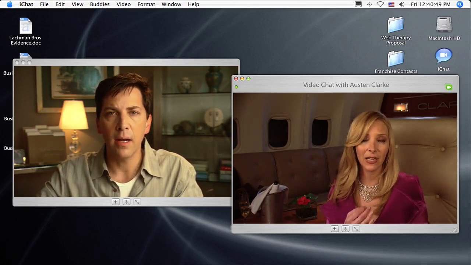Launch the iChat desktop icon
Image resolution: width=471 pixels, height=265 pixels.
pyautogui.click(x=443, y=56)
